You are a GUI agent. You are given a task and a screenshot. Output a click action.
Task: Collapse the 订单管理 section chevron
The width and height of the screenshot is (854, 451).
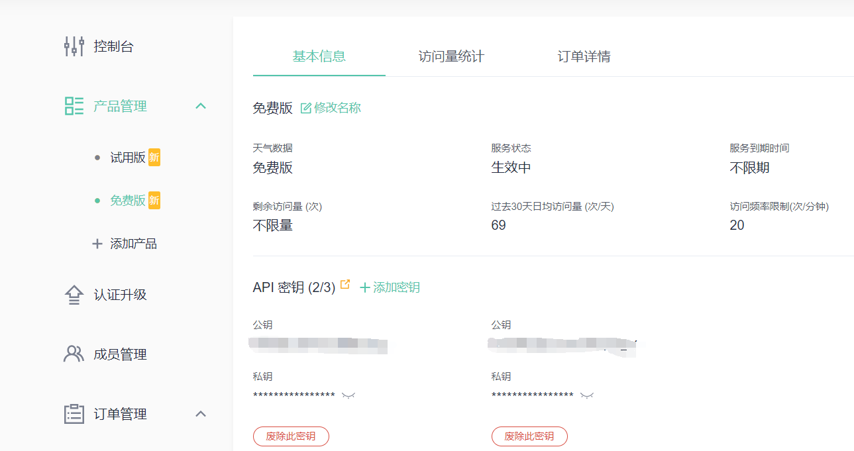coord(201,414)
